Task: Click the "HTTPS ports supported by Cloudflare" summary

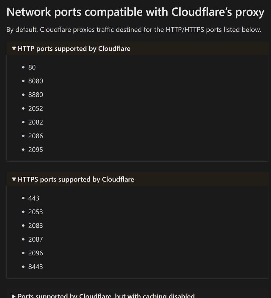Action: pyautogui.click(x=76, y=179)
